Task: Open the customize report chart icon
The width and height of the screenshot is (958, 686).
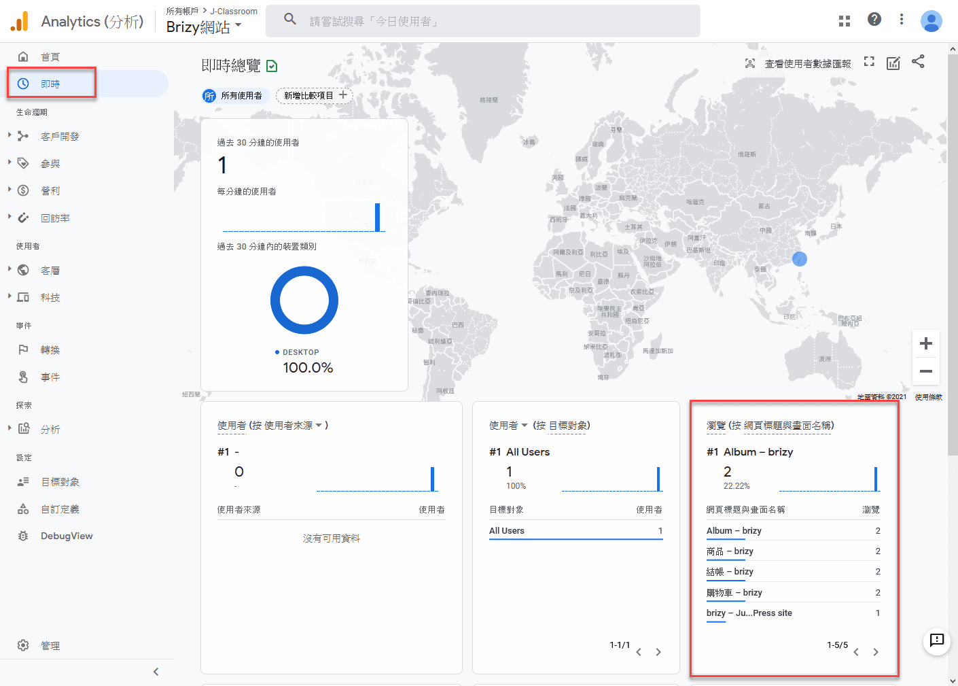Action: pos(893,63)
